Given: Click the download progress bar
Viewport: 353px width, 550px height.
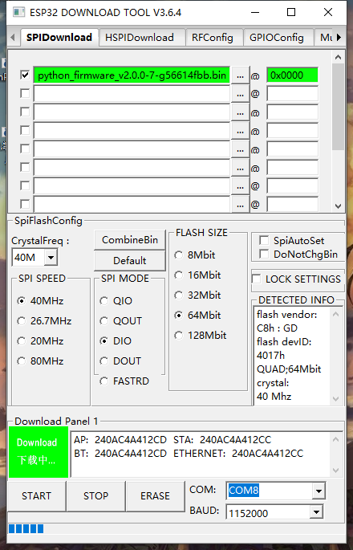Looking at the screenshot, I should [x=176, y=528].
